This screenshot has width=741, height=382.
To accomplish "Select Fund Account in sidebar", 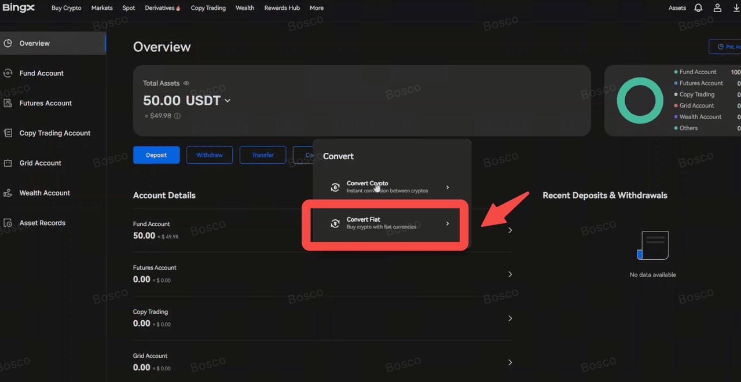I will (41, 74).
